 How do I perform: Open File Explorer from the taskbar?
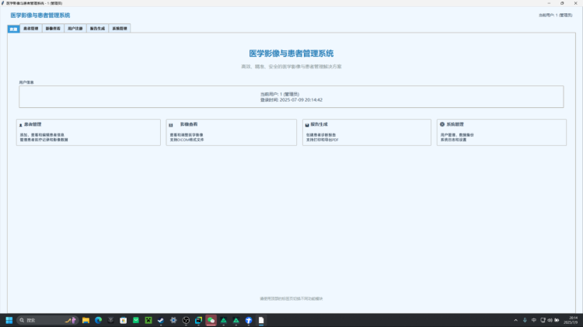click(86, 320)
